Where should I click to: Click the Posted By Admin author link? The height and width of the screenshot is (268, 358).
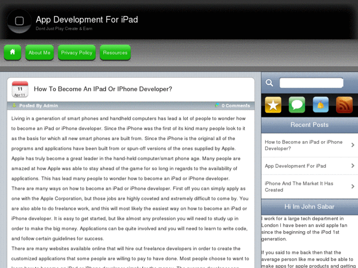coord(38,106)
